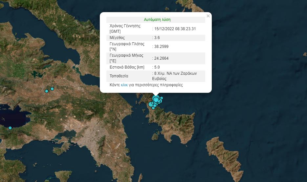Click the small marker on the cluster's right edge
The width and height of the screenshot is (307, 182).
[x=162, y=98]
